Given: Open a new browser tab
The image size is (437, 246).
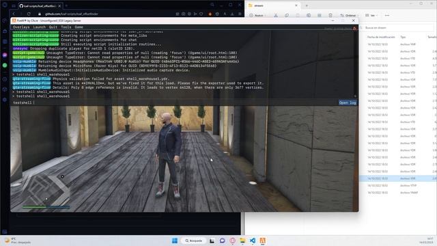Looking at the screenshot, I should pos(66,6).
